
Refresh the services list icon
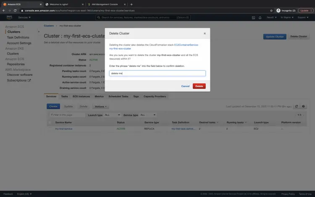pos(297,106)
